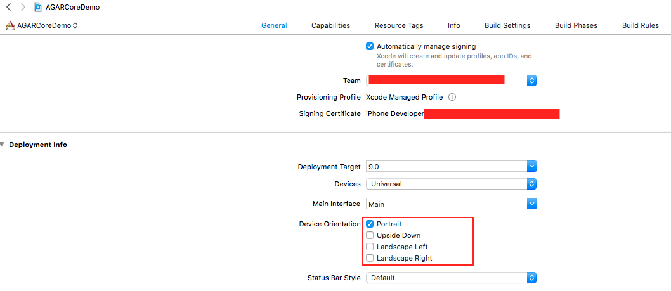Viewport: 671px width, 291px height.
Task: Go back with the left chevron arrow
Action: (8, 7)
